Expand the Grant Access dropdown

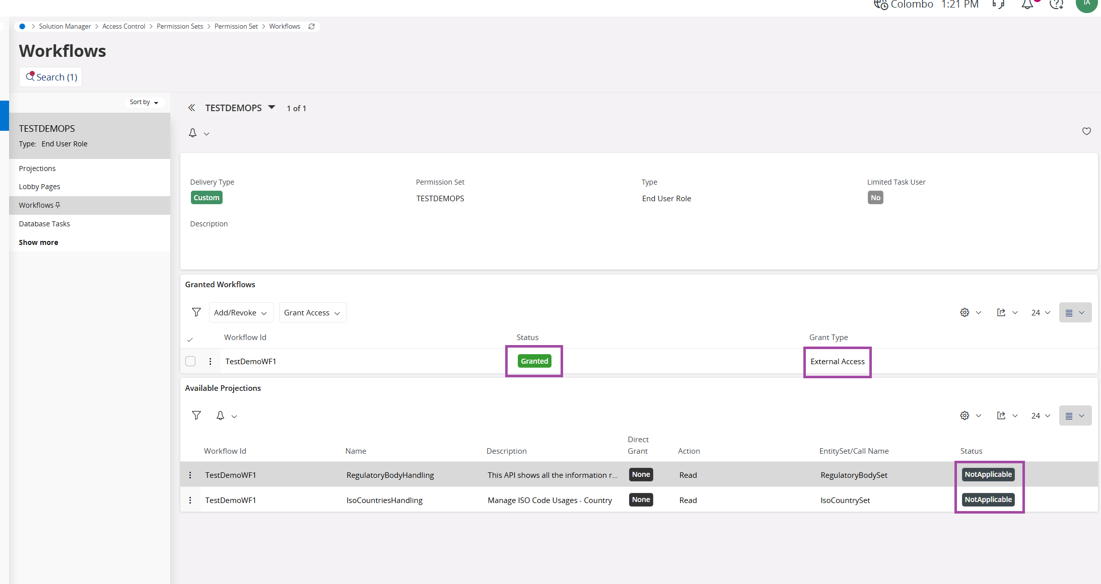(x=312, y=312)
